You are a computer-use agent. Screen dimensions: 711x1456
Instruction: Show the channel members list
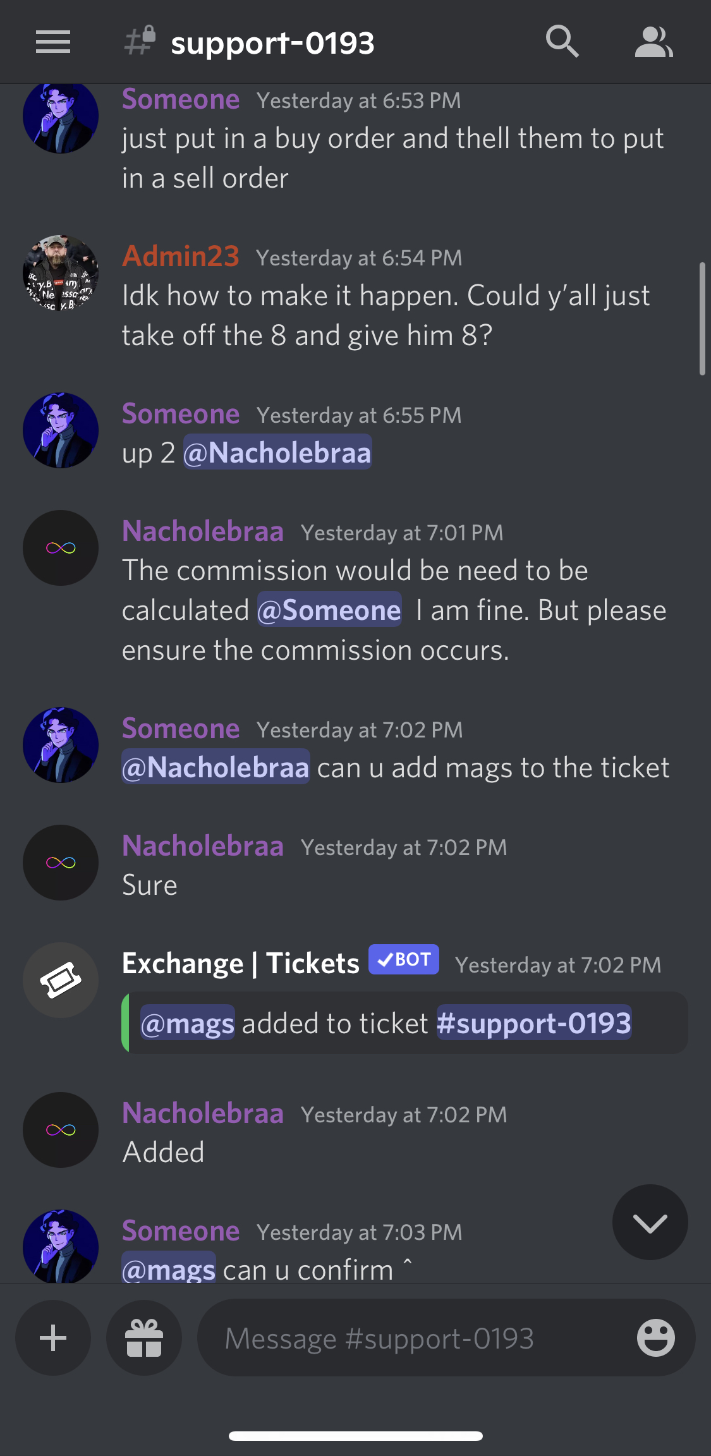click(x=653, y=42)
